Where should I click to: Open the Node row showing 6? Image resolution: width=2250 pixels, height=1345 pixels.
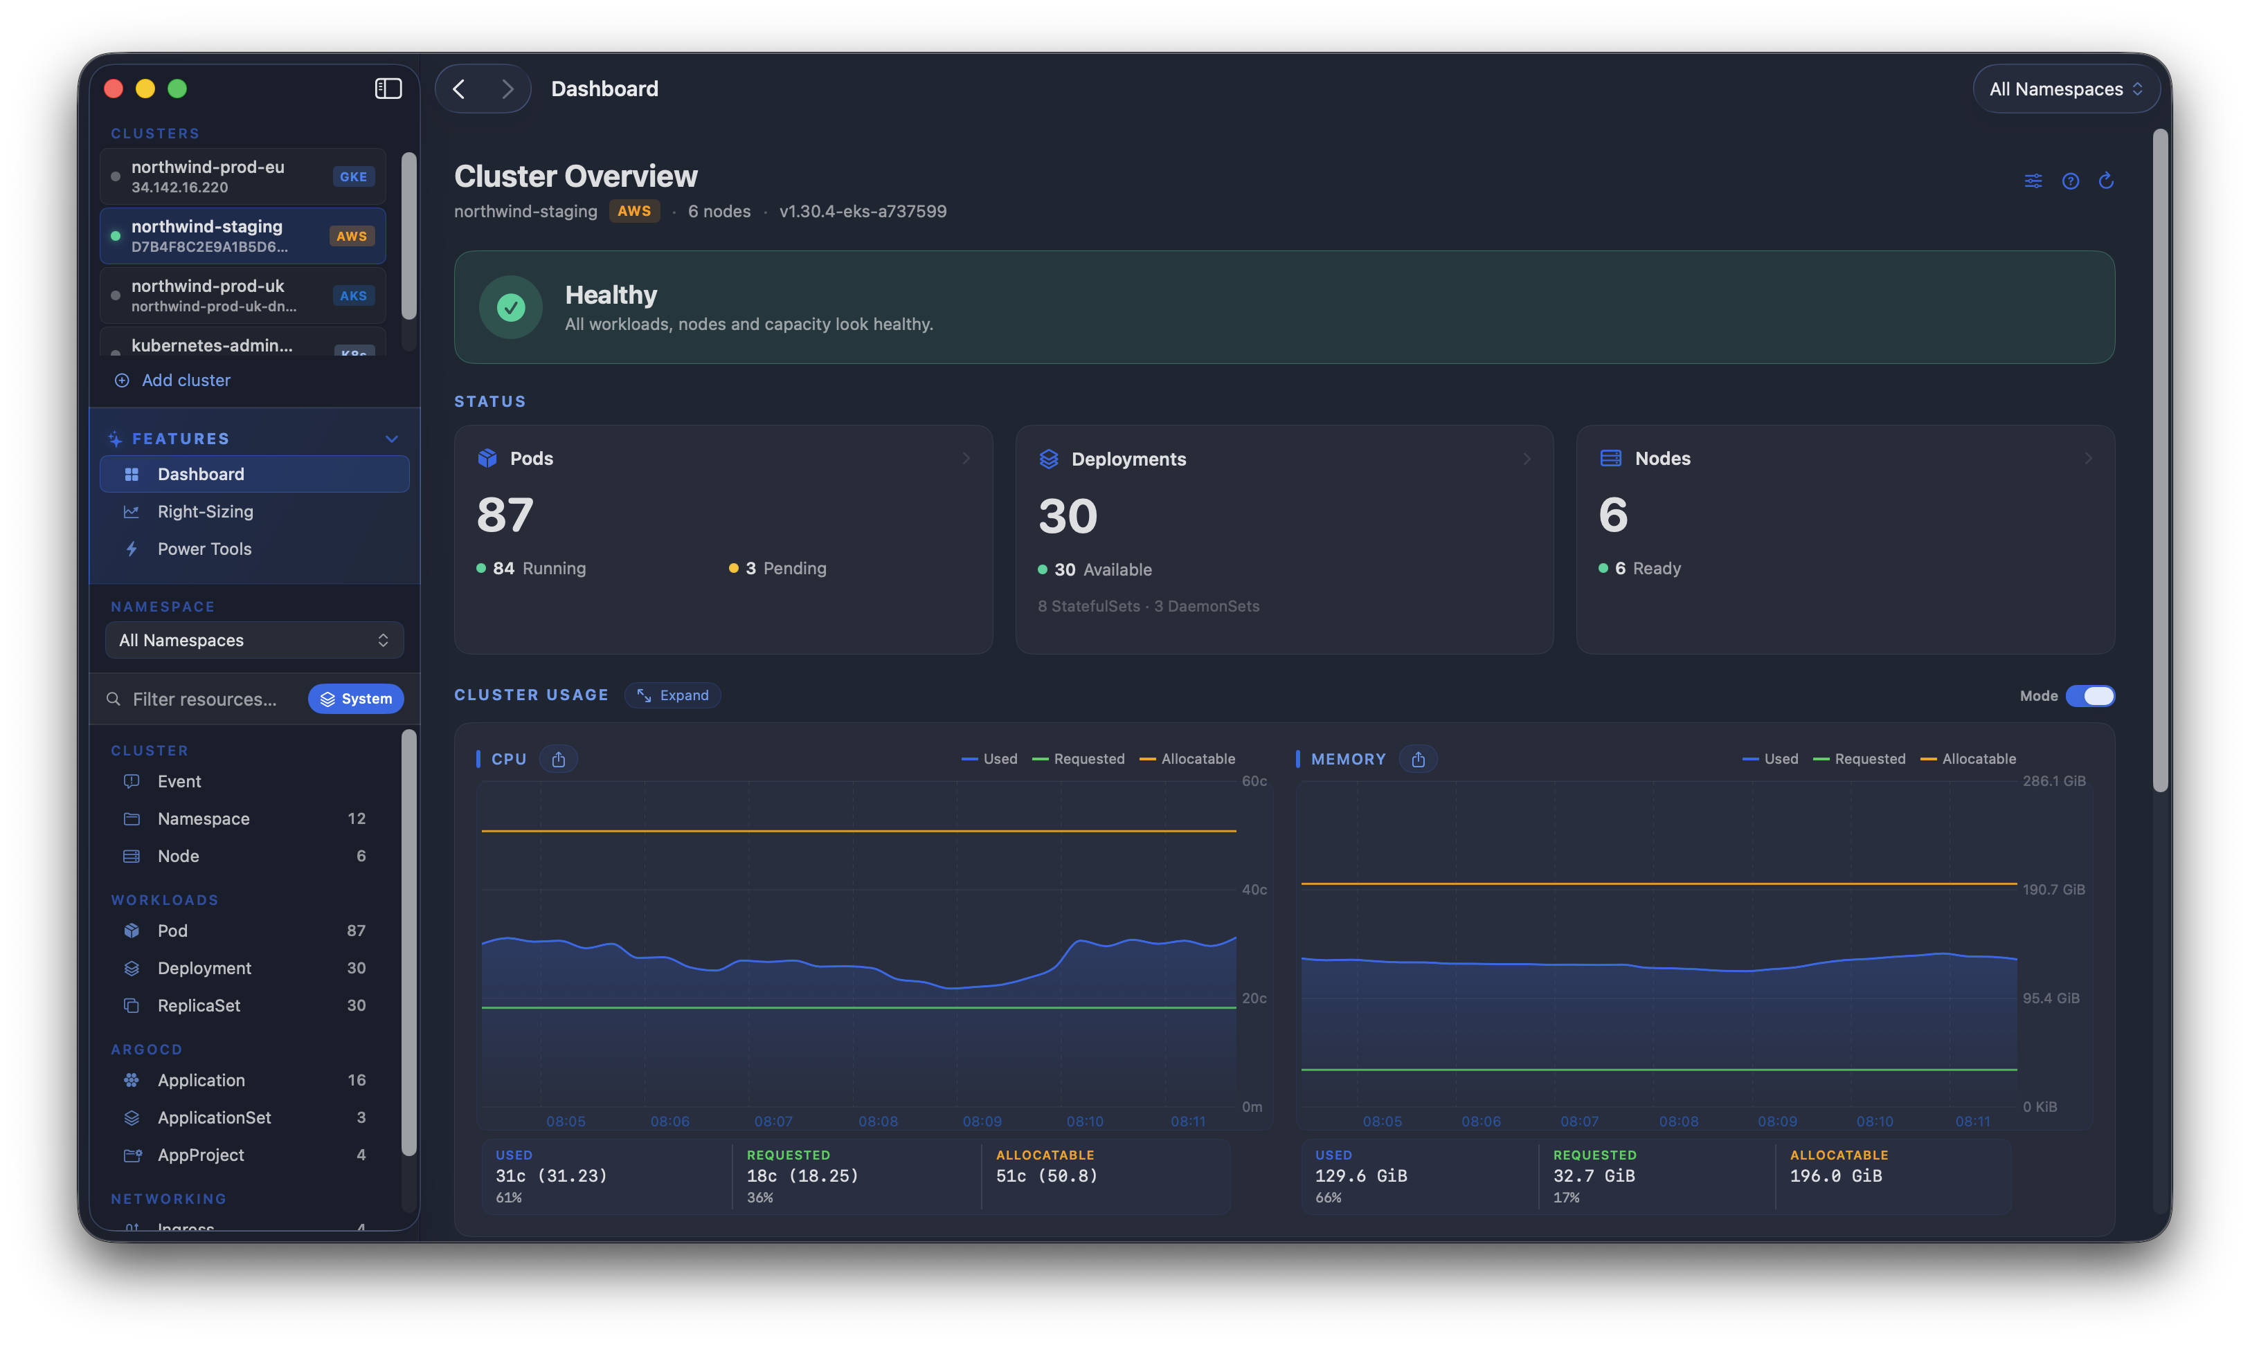[245, 857]
